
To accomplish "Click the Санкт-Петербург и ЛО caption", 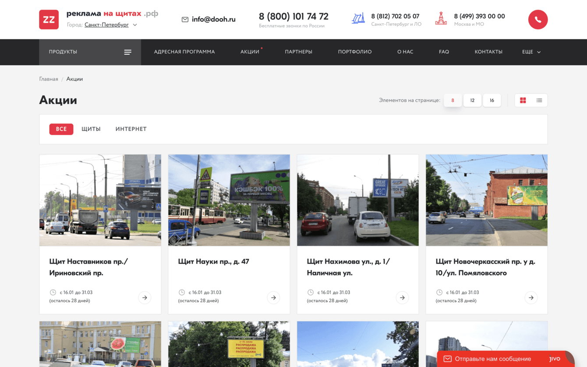I will click(x=396, y=25).
